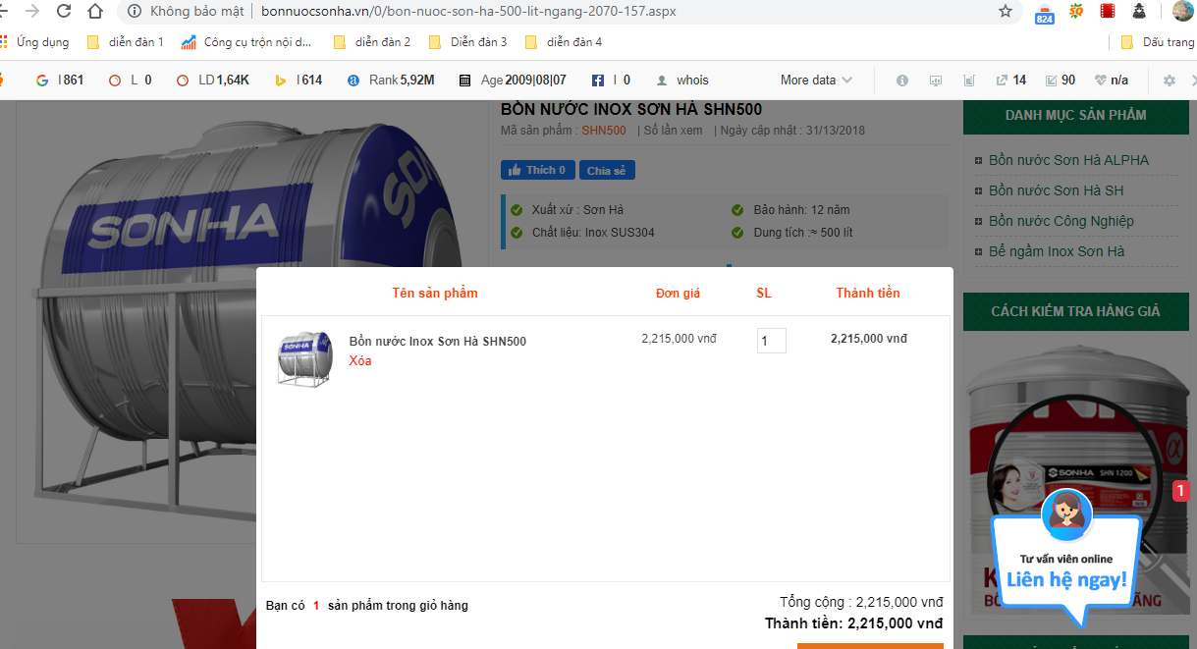
Task: Click the Facebook 'Thích 0' like button
Action: tap(538, 170)
